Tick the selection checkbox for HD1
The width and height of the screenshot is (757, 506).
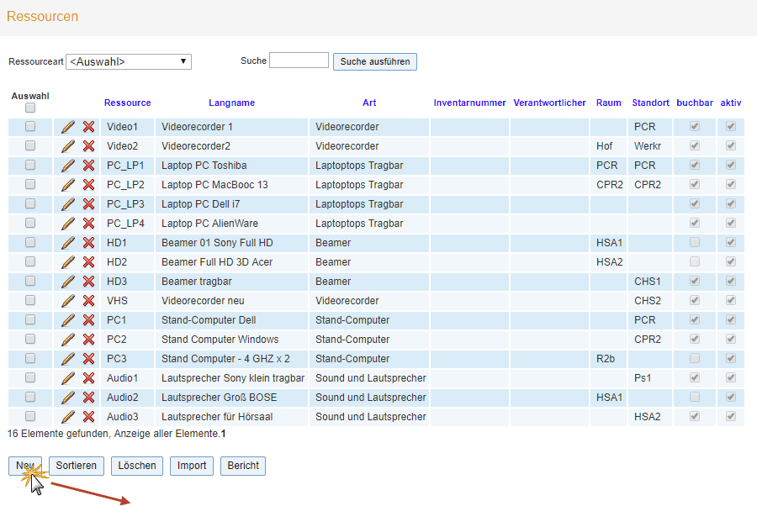pyautogui.click(x=30, y=242)
